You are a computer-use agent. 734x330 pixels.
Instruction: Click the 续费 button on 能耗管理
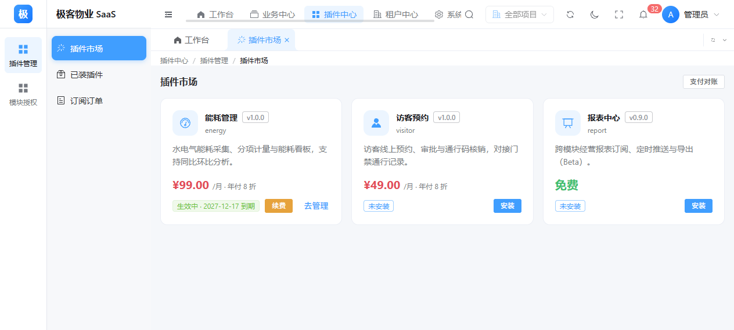click(279, 206)
